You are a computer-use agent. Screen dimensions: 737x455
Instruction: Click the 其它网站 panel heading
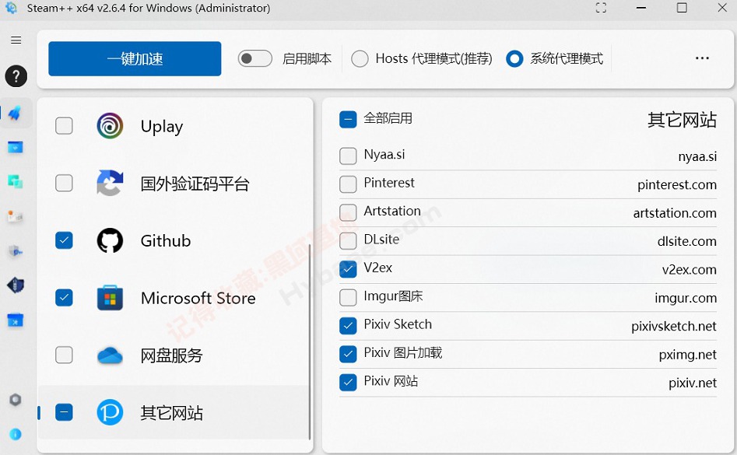point(682,120)
